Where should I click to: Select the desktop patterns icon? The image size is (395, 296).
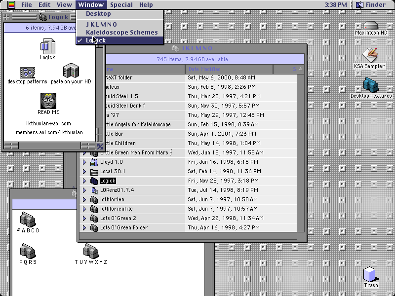point(27,73)
